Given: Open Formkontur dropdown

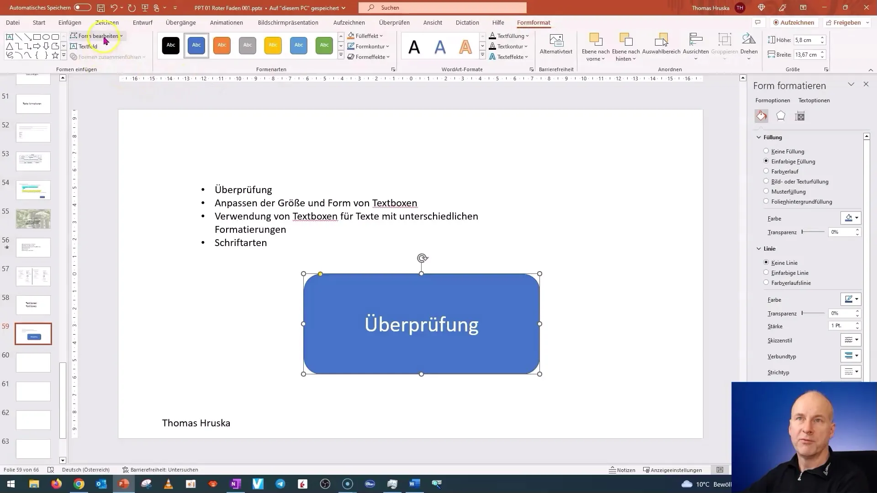Looking at the screenshot, I should pos(368,46).
